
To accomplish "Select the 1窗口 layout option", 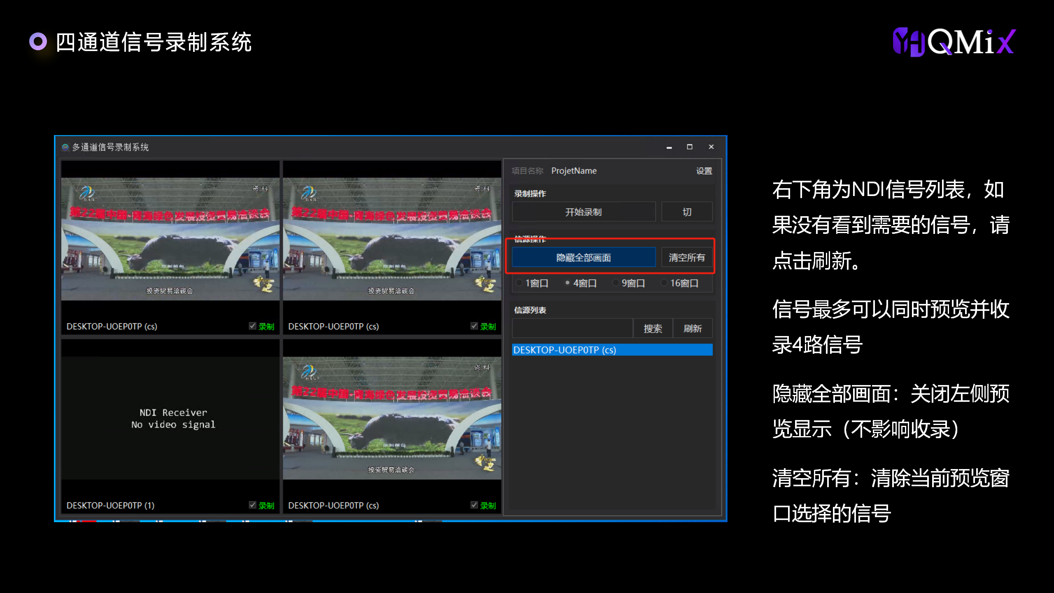I will (520, 283).
